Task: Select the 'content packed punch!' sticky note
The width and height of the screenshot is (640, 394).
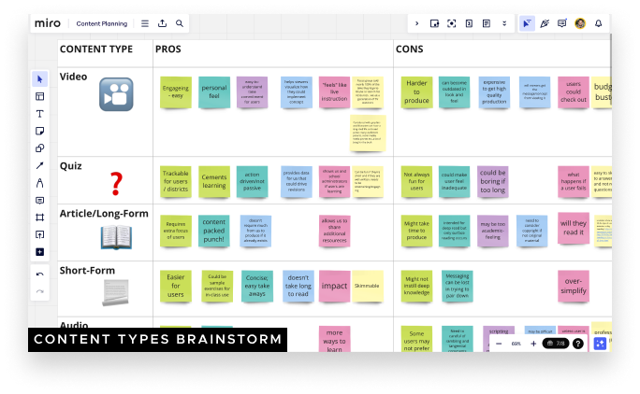Action: pyautogui.click(x=214, y=231)
